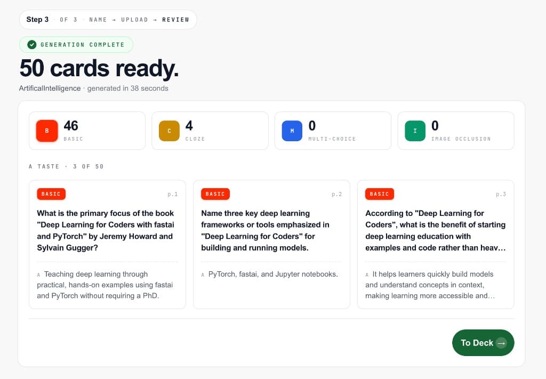The image size is (546, 379).
Task: Select the 0 Image Occlusion stat card
Action: pyautogui.click(x=456, y=131)
